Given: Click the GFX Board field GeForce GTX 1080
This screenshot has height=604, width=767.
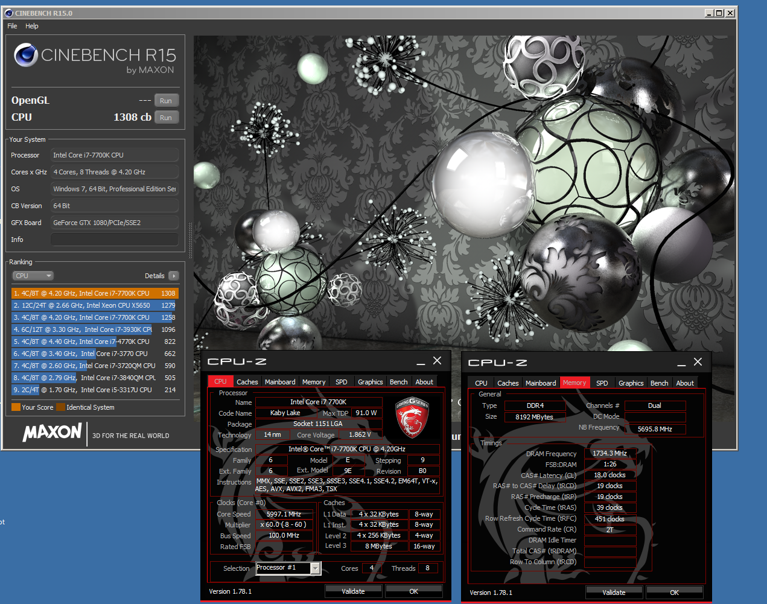Looking at the screenshot, I should [115, 223].
